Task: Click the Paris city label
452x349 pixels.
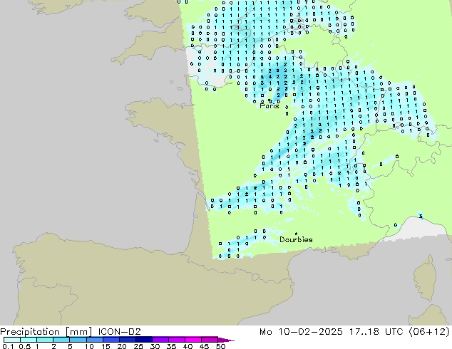Action: tap(269, 106)
